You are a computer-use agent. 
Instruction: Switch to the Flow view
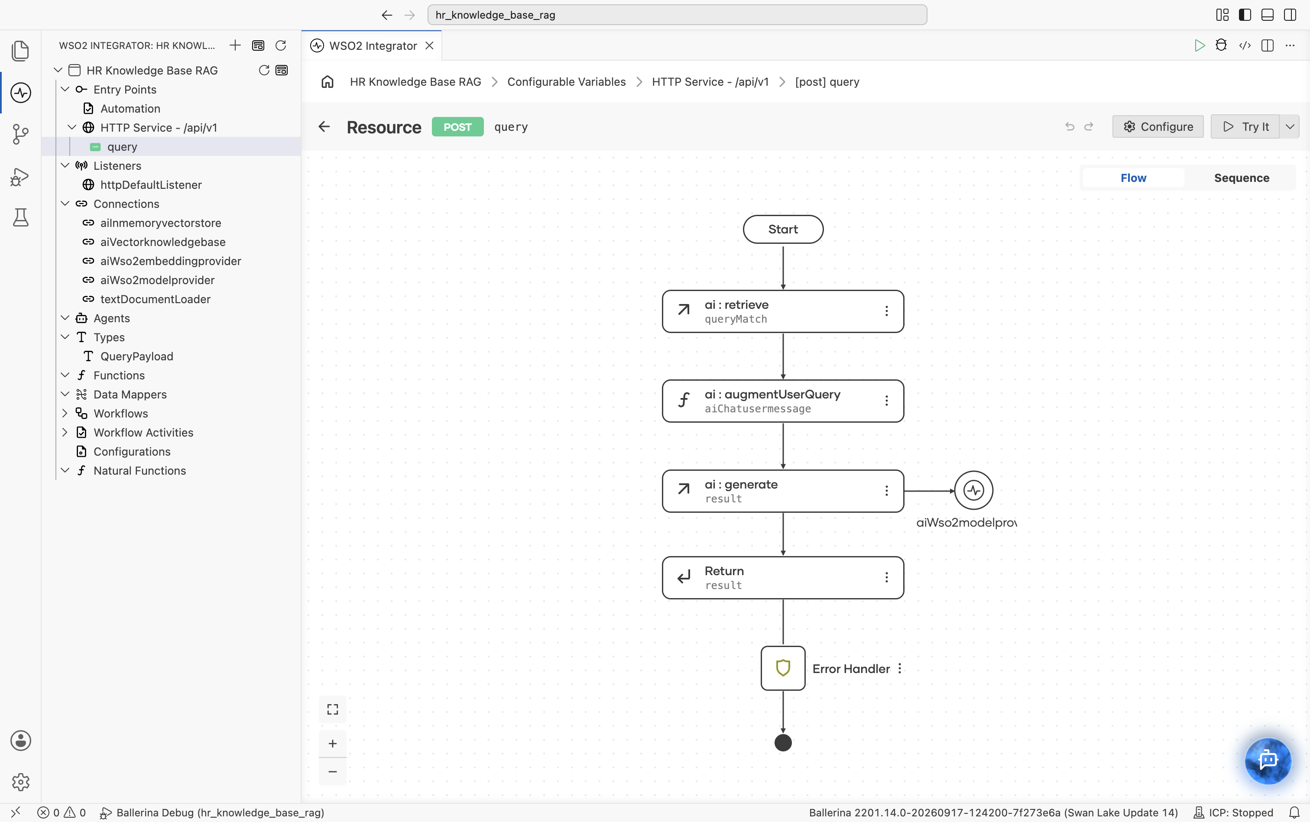[x=1133, y=178]
